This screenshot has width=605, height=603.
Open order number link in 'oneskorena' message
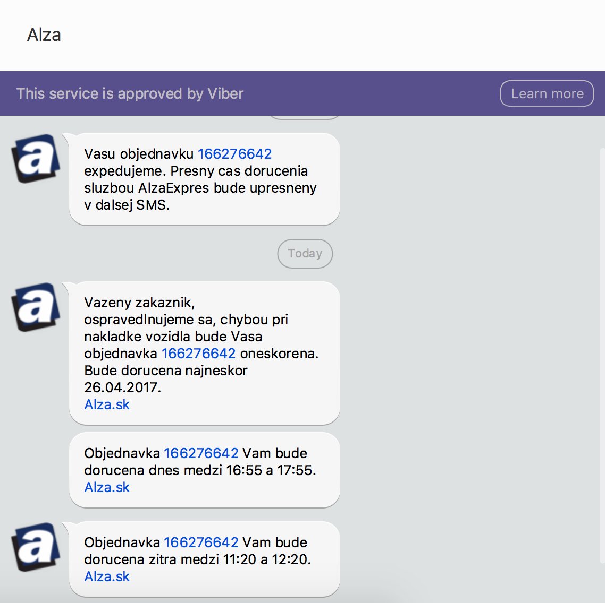click(198, 354)
